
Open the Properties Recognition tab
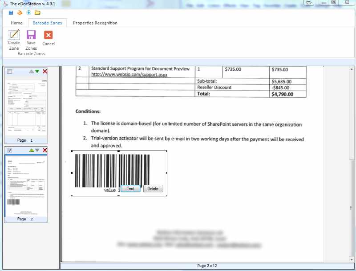click(x=95, y=23)
